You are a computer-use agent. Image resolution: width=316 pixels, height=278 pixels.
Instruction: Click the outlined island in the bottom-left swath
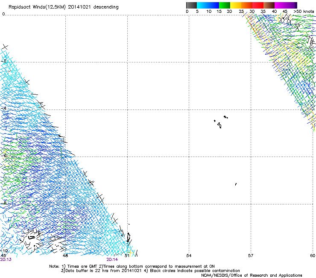click(32, 237)
